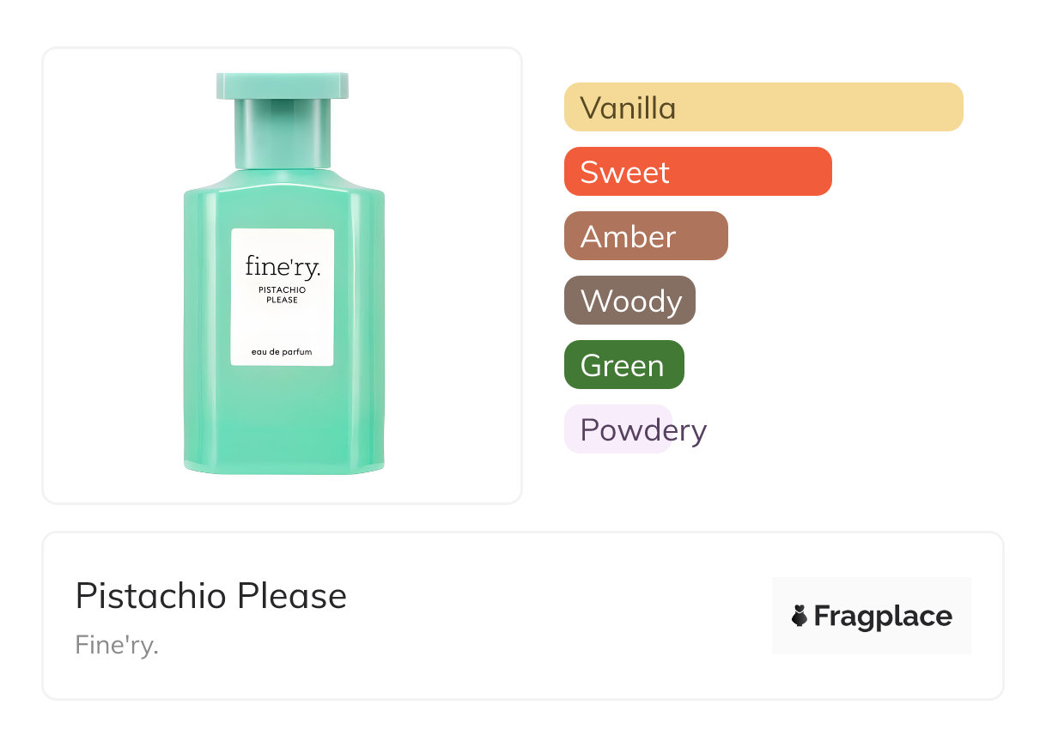This screenshot has height=742, width=1046.
Task: Click PISTACHIO PLEASE text on bottle label
Action: [283, 295]
